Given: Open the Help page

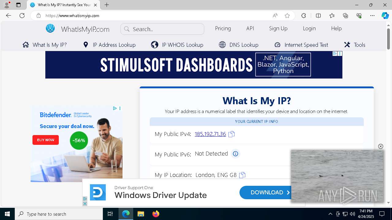Looking at the screenshot, I should click(x=336, y=28).
